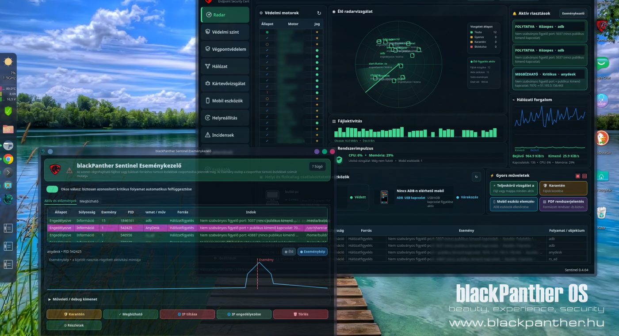619x336 pixels.
Task: Open the MEGBÍZHATÓ Kritikus anydesk alert card
Action: click(550, 79)
